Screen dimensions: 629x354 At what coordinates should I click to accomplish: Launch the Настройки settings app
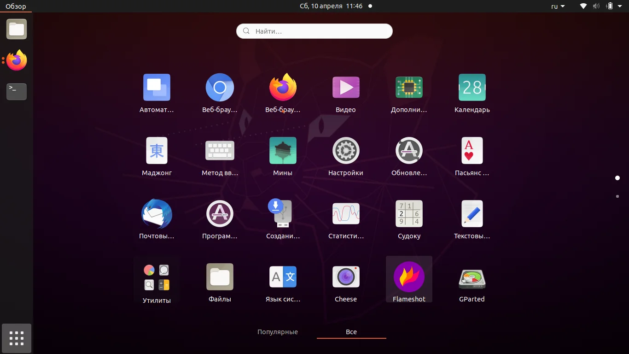click(x=346, y=150)
